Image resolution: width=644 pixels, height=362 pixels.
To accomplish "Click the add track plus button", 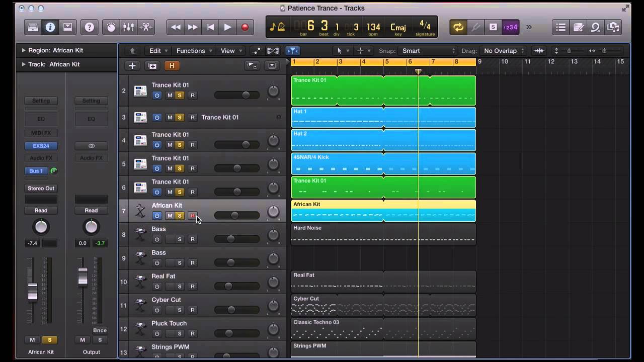I will 132,66.
